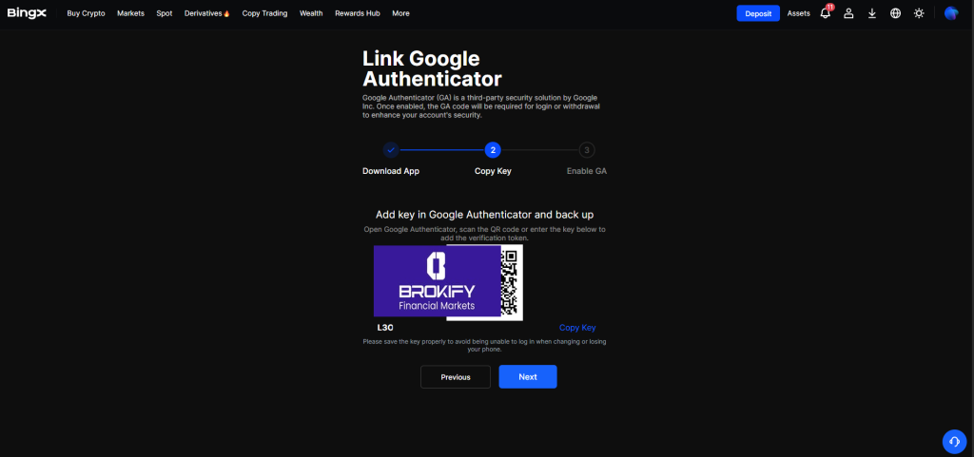Click the download app icon
Viewport: 974px width, 457px height.
click(x=872, y=13)
